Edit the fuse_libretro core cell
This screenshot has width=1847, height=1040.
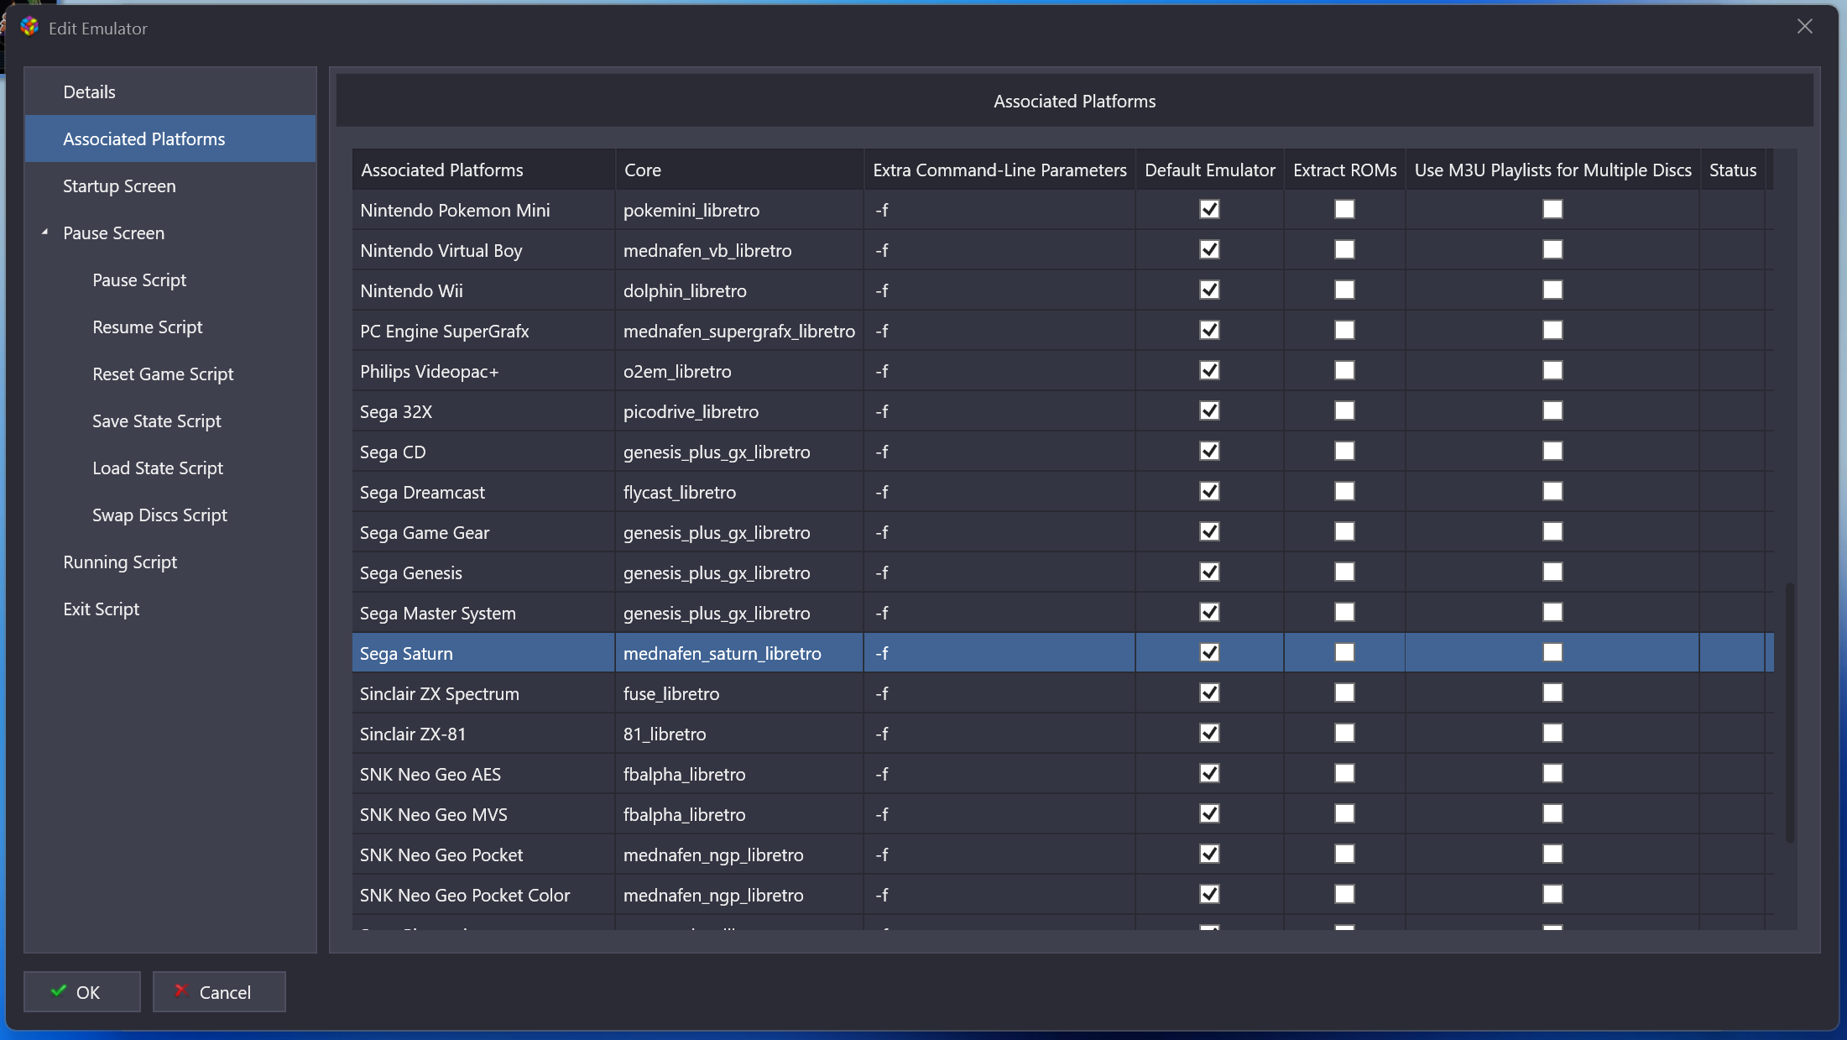click(x=739, y=693)
